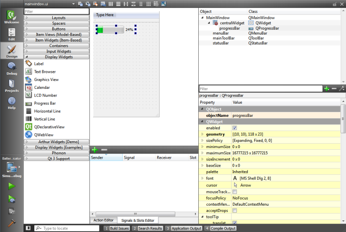This screenshot has width=346, height=232.
Task: Switch to the Action Editor tab
Action: [x=103, y=220]
